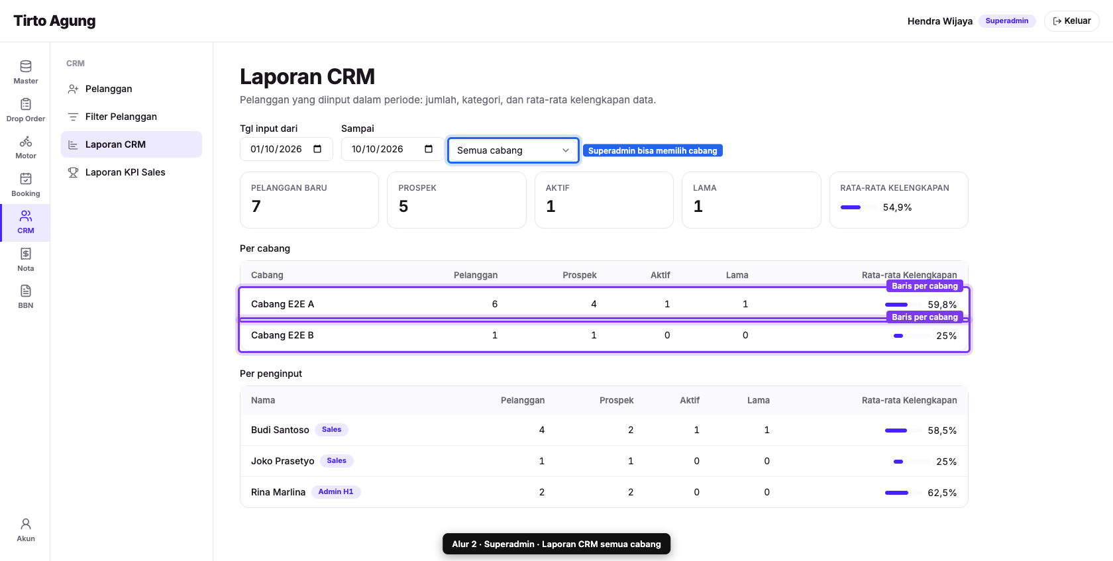Open the Akun user icon

(x=26, y=524)
